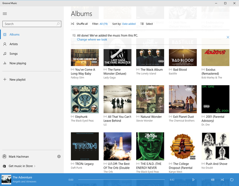Open All That You Can't Leave Behind cover

click(x=117, y=99)
